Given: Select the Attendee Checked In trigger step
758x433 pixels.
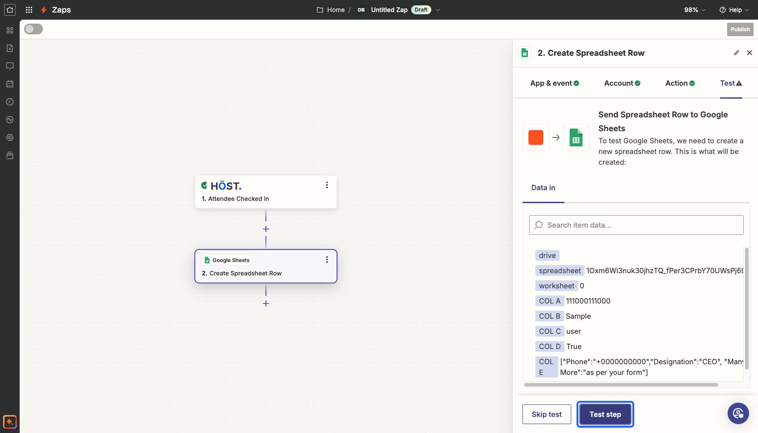Looking at the screenshot, I should point(266,192).
